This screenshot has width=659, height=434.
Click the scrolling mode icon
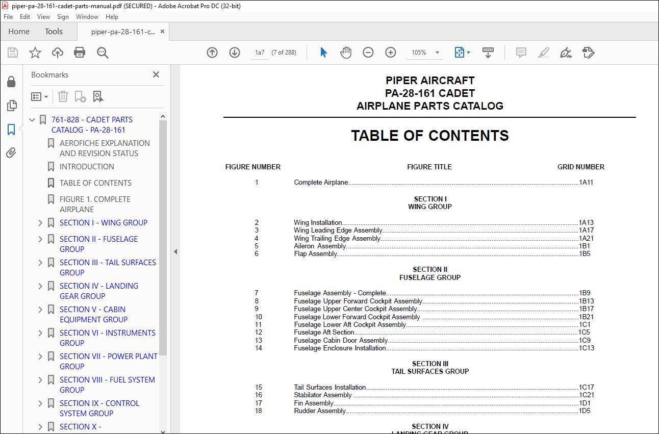(488, 53)
